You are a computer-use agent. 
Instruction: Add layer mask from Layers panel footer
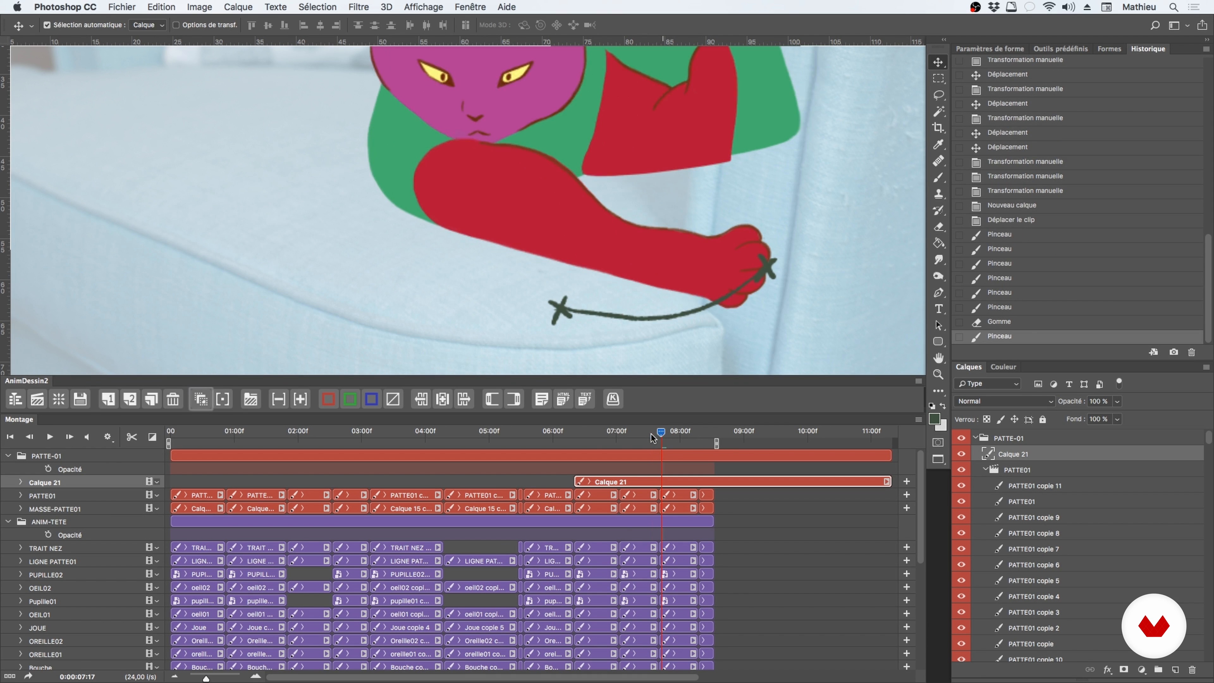point(1124,670)
